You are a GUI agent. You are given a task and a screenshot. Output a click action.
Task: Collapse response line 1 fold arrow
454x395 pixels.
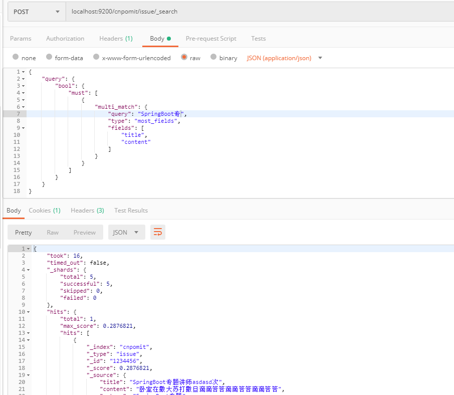(28, 249)
